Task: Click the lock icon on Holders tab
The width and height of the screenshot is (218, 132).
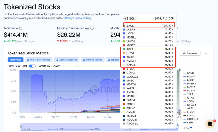Action: [x=109, y=60]
